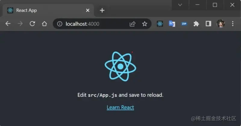Bookmark this tab with the star icon
This screenshot has height=126, width=241.
(x=145, y=24)
